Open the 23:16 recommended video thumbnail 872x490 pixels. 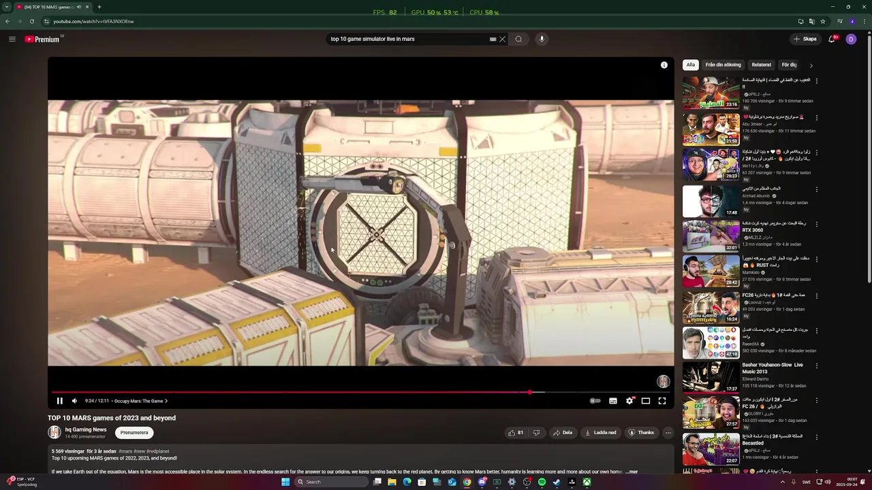point(711,93)
